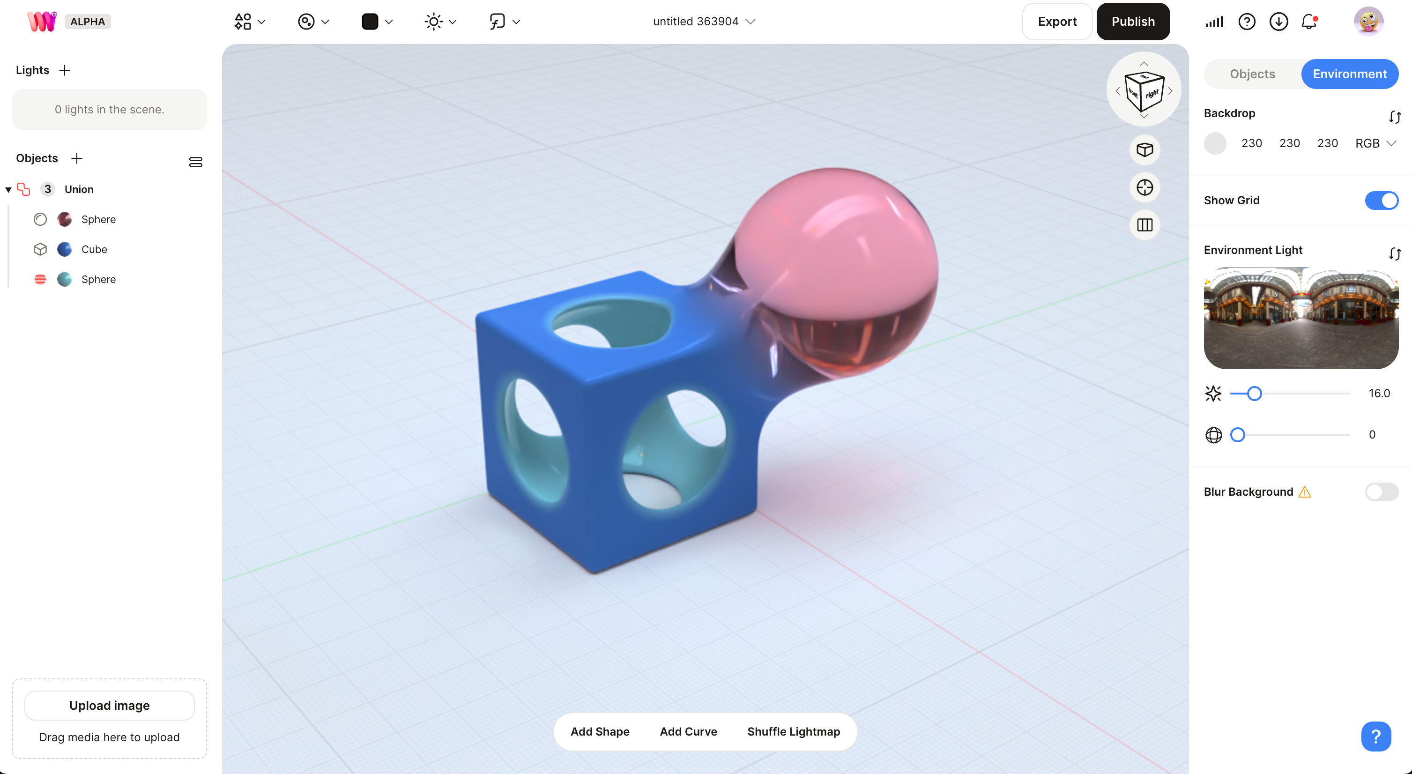Collapse the Union group tree
This screenshot has height=774, width=1412.
(x=8, y=190)
